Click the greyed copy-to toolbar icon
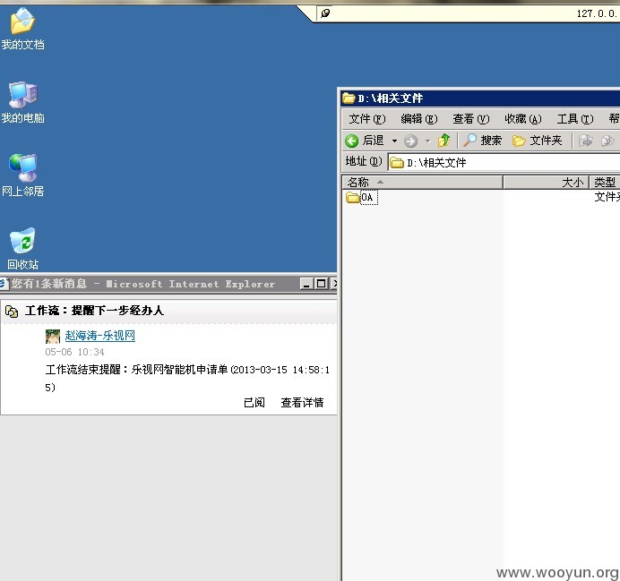Viewport: 620px width, 581px height. [607, 141]
